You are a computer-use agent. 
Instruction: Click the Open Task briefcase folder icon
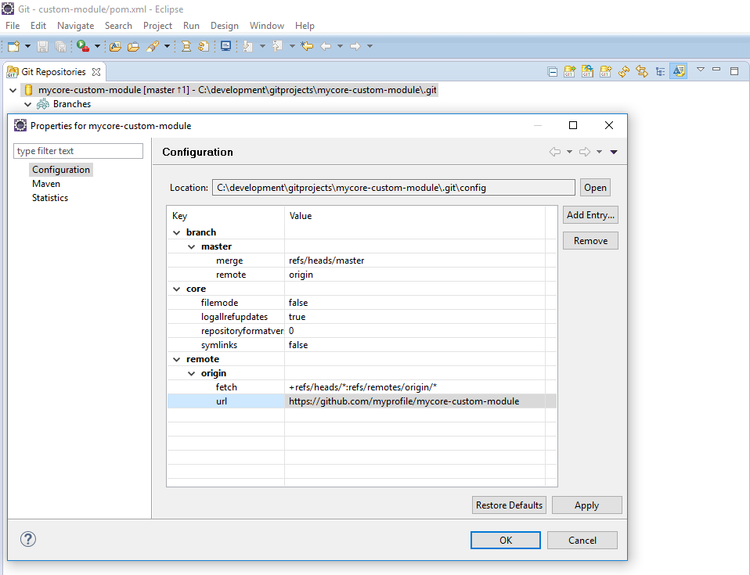133,46
